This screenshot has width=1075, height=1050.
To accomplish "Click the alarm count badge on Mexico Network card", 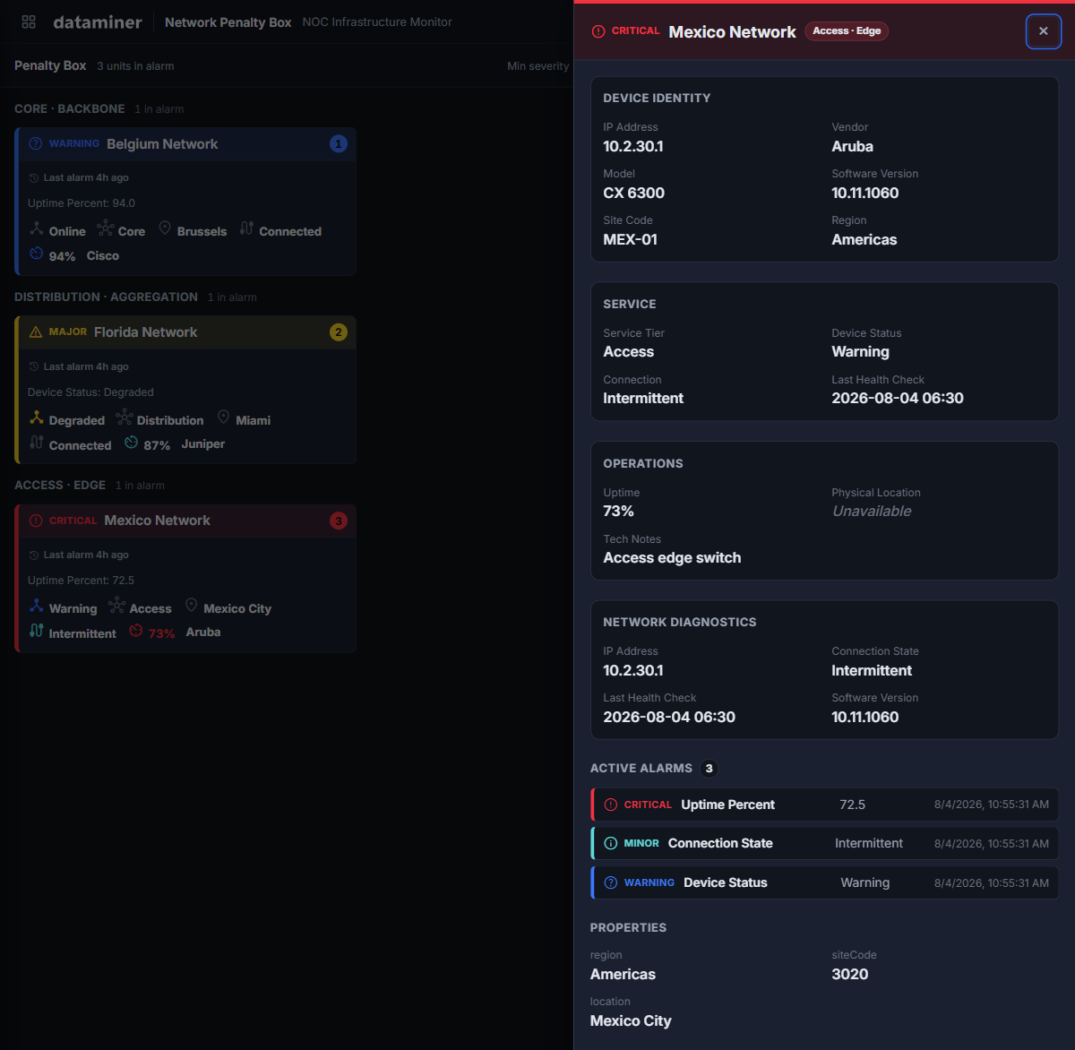I will point(338,521).
